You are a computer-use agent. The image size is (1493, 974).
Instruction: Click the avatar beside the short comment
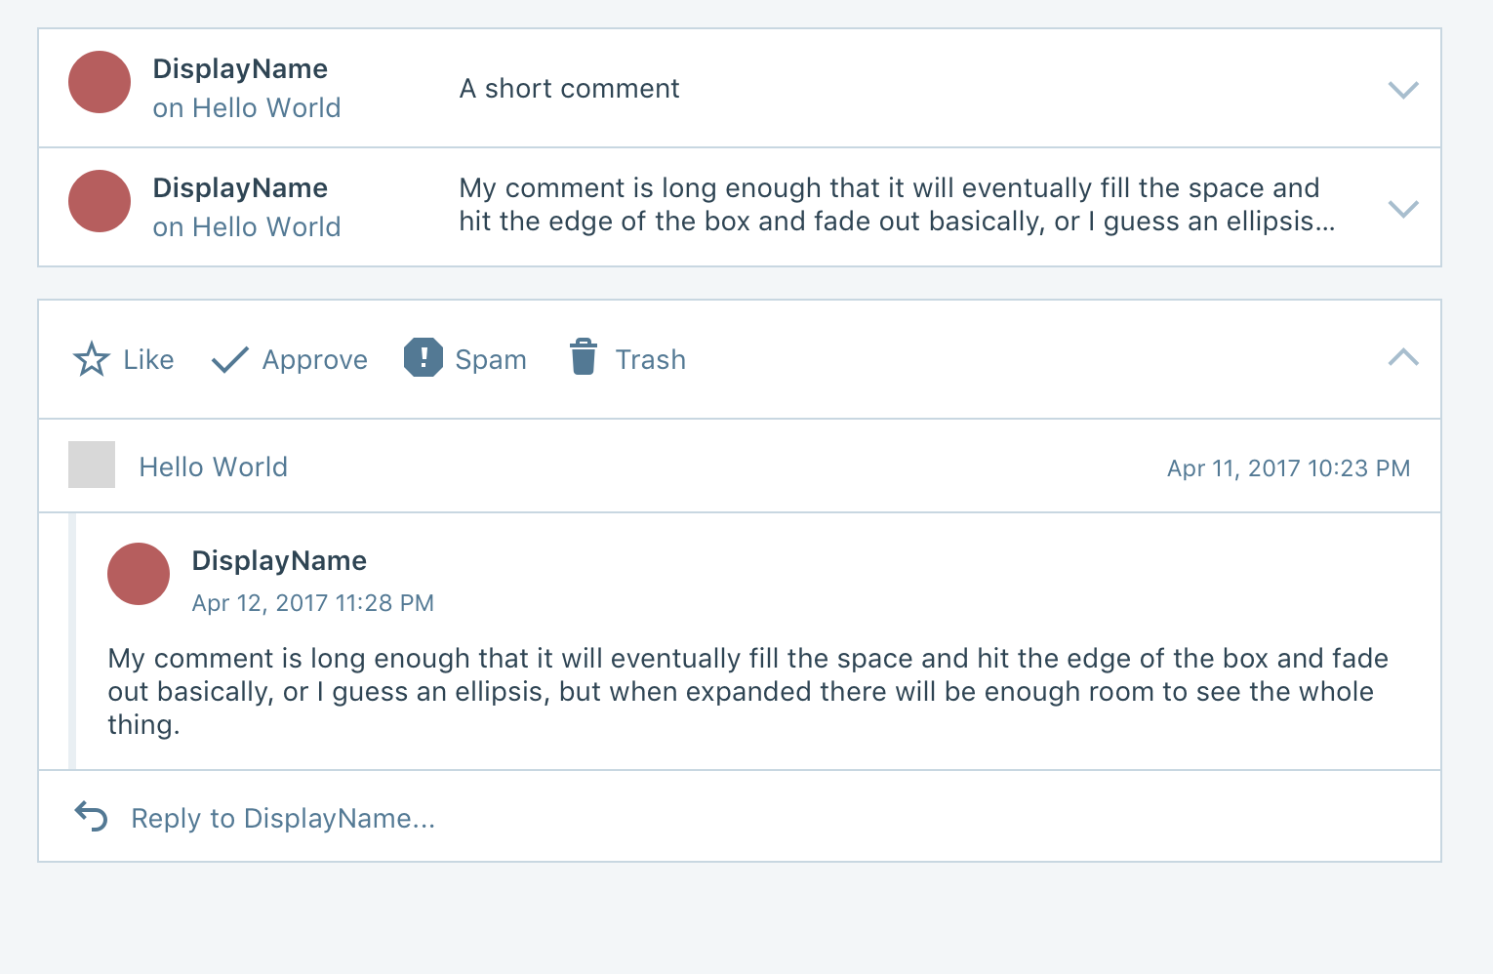pos(100,82)
